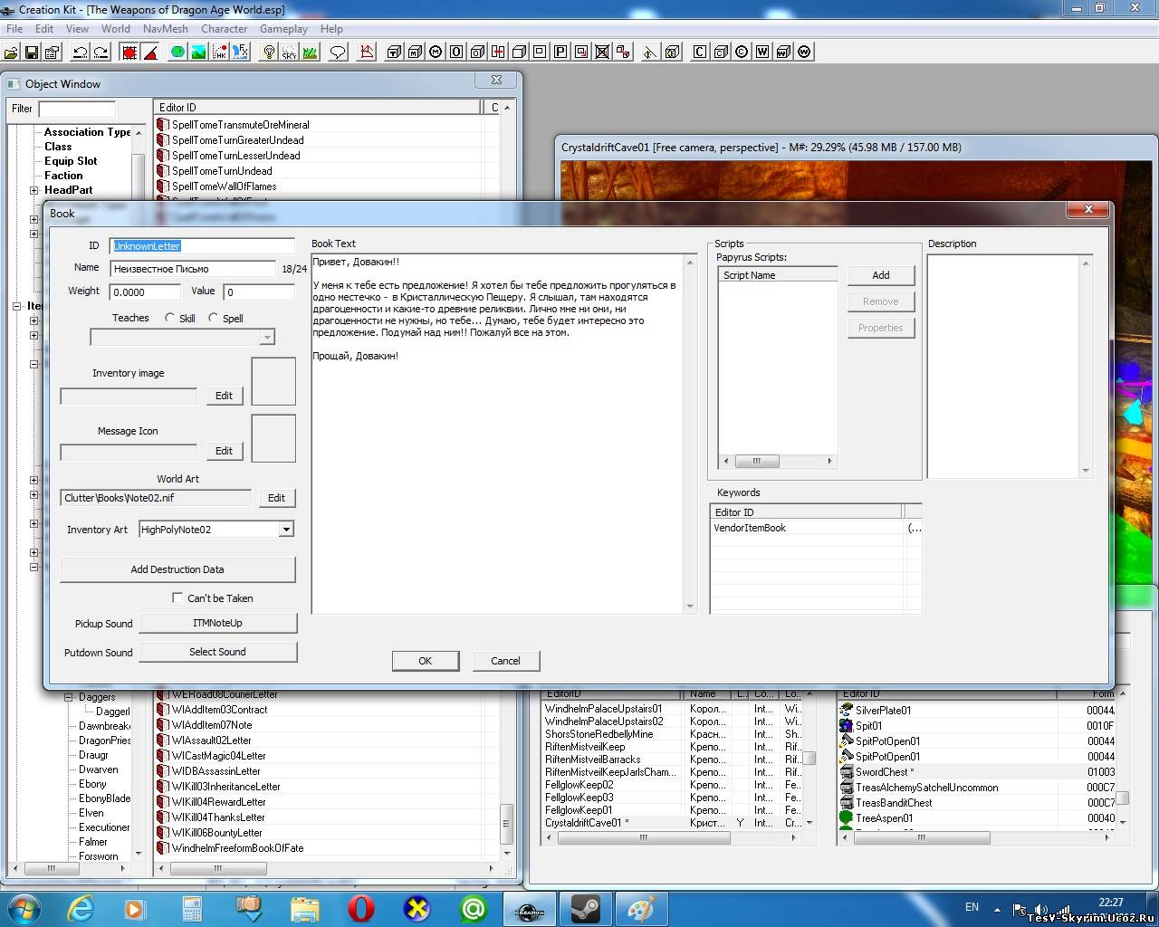Click the Name field Неизвестное Письмо

coord(193,269)
